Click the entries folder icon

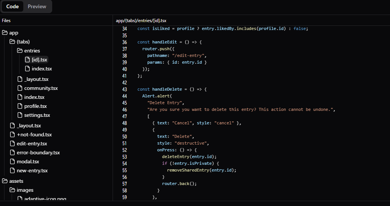point(20,51)
